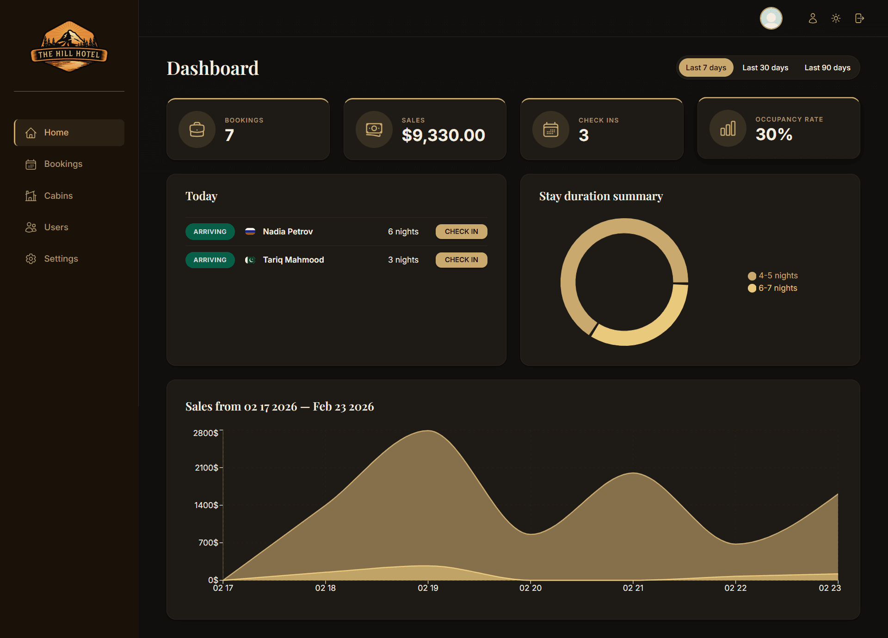Click the Home icon in the sidebar
The height and width of the screenshot is (638, 888).
click(x=31, y=133)
